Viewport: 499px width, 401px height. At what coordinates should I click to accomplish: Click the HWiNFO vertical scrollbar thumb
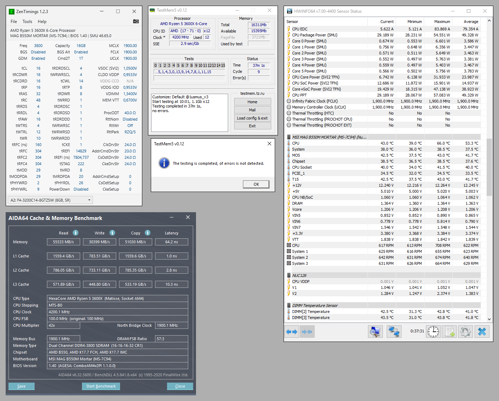tap(489, 167)
